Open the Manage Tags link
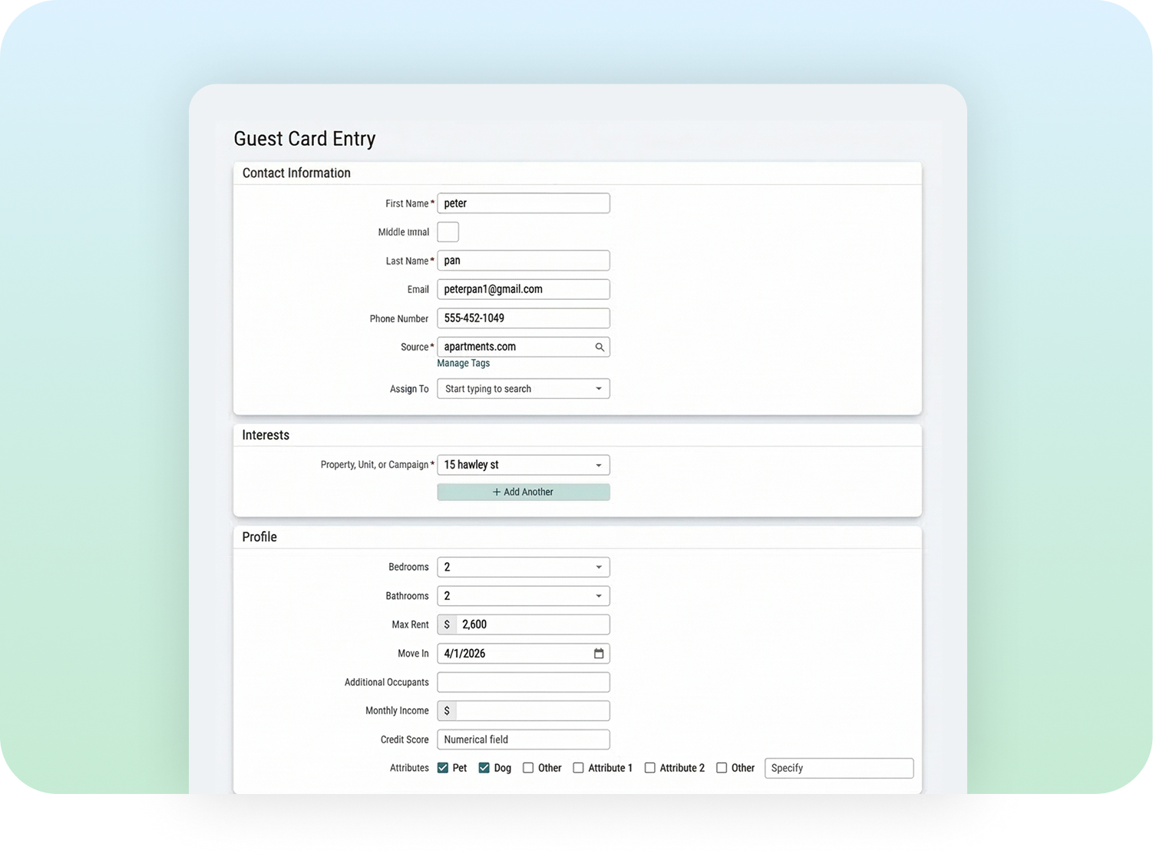1153x863 pixels. (464, 364)
